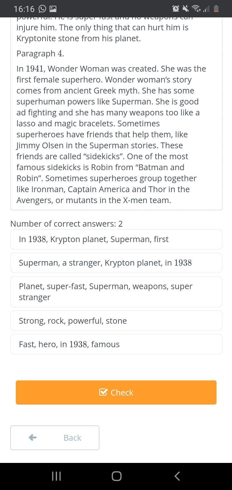Open recent apps with navigation icon

pyautogui.click(x=56, y=476)
